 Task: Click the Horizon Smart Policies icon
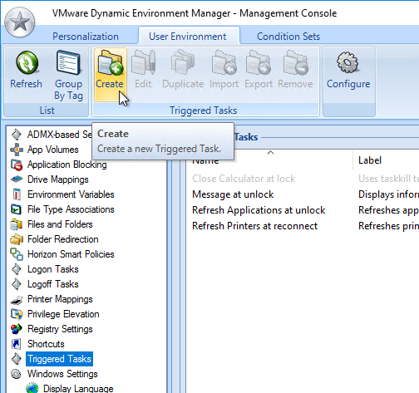pyautogui.click(x=17, y=254)
